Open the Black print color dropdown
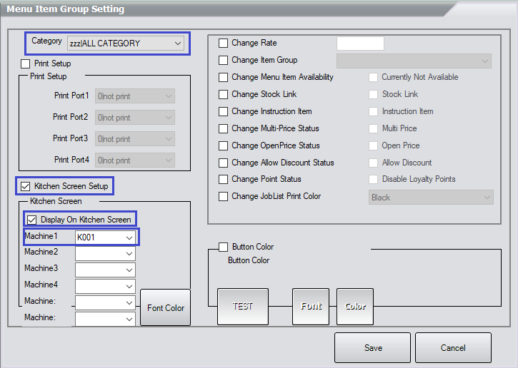This screenshot has width=518, height=368. [431, 197]
